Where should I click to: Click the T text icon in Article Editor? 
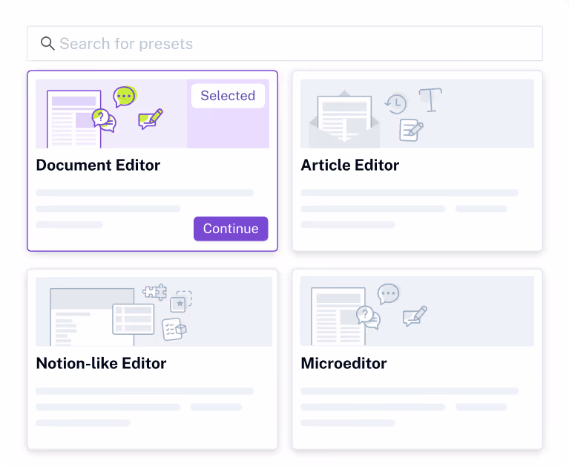click(x=430, y=100)
